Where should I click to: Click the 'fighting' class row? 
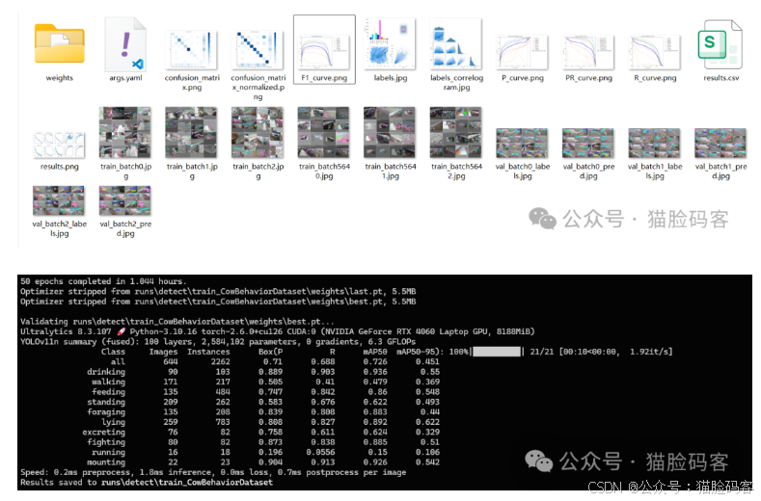coord(263,442)
